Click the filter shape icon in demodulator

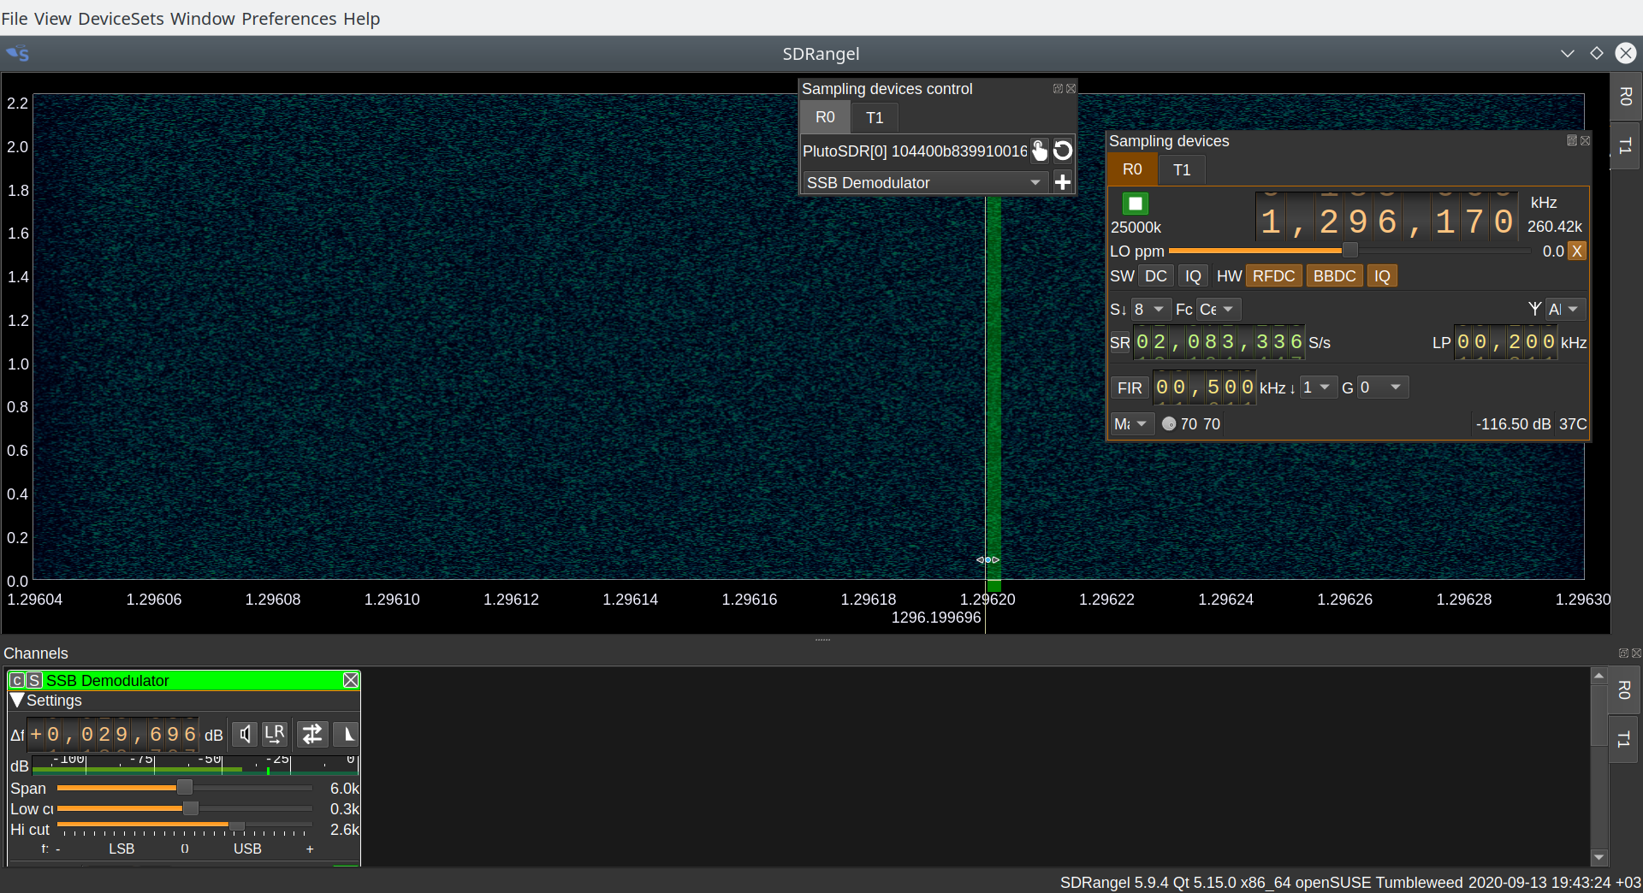click(347, 734)
